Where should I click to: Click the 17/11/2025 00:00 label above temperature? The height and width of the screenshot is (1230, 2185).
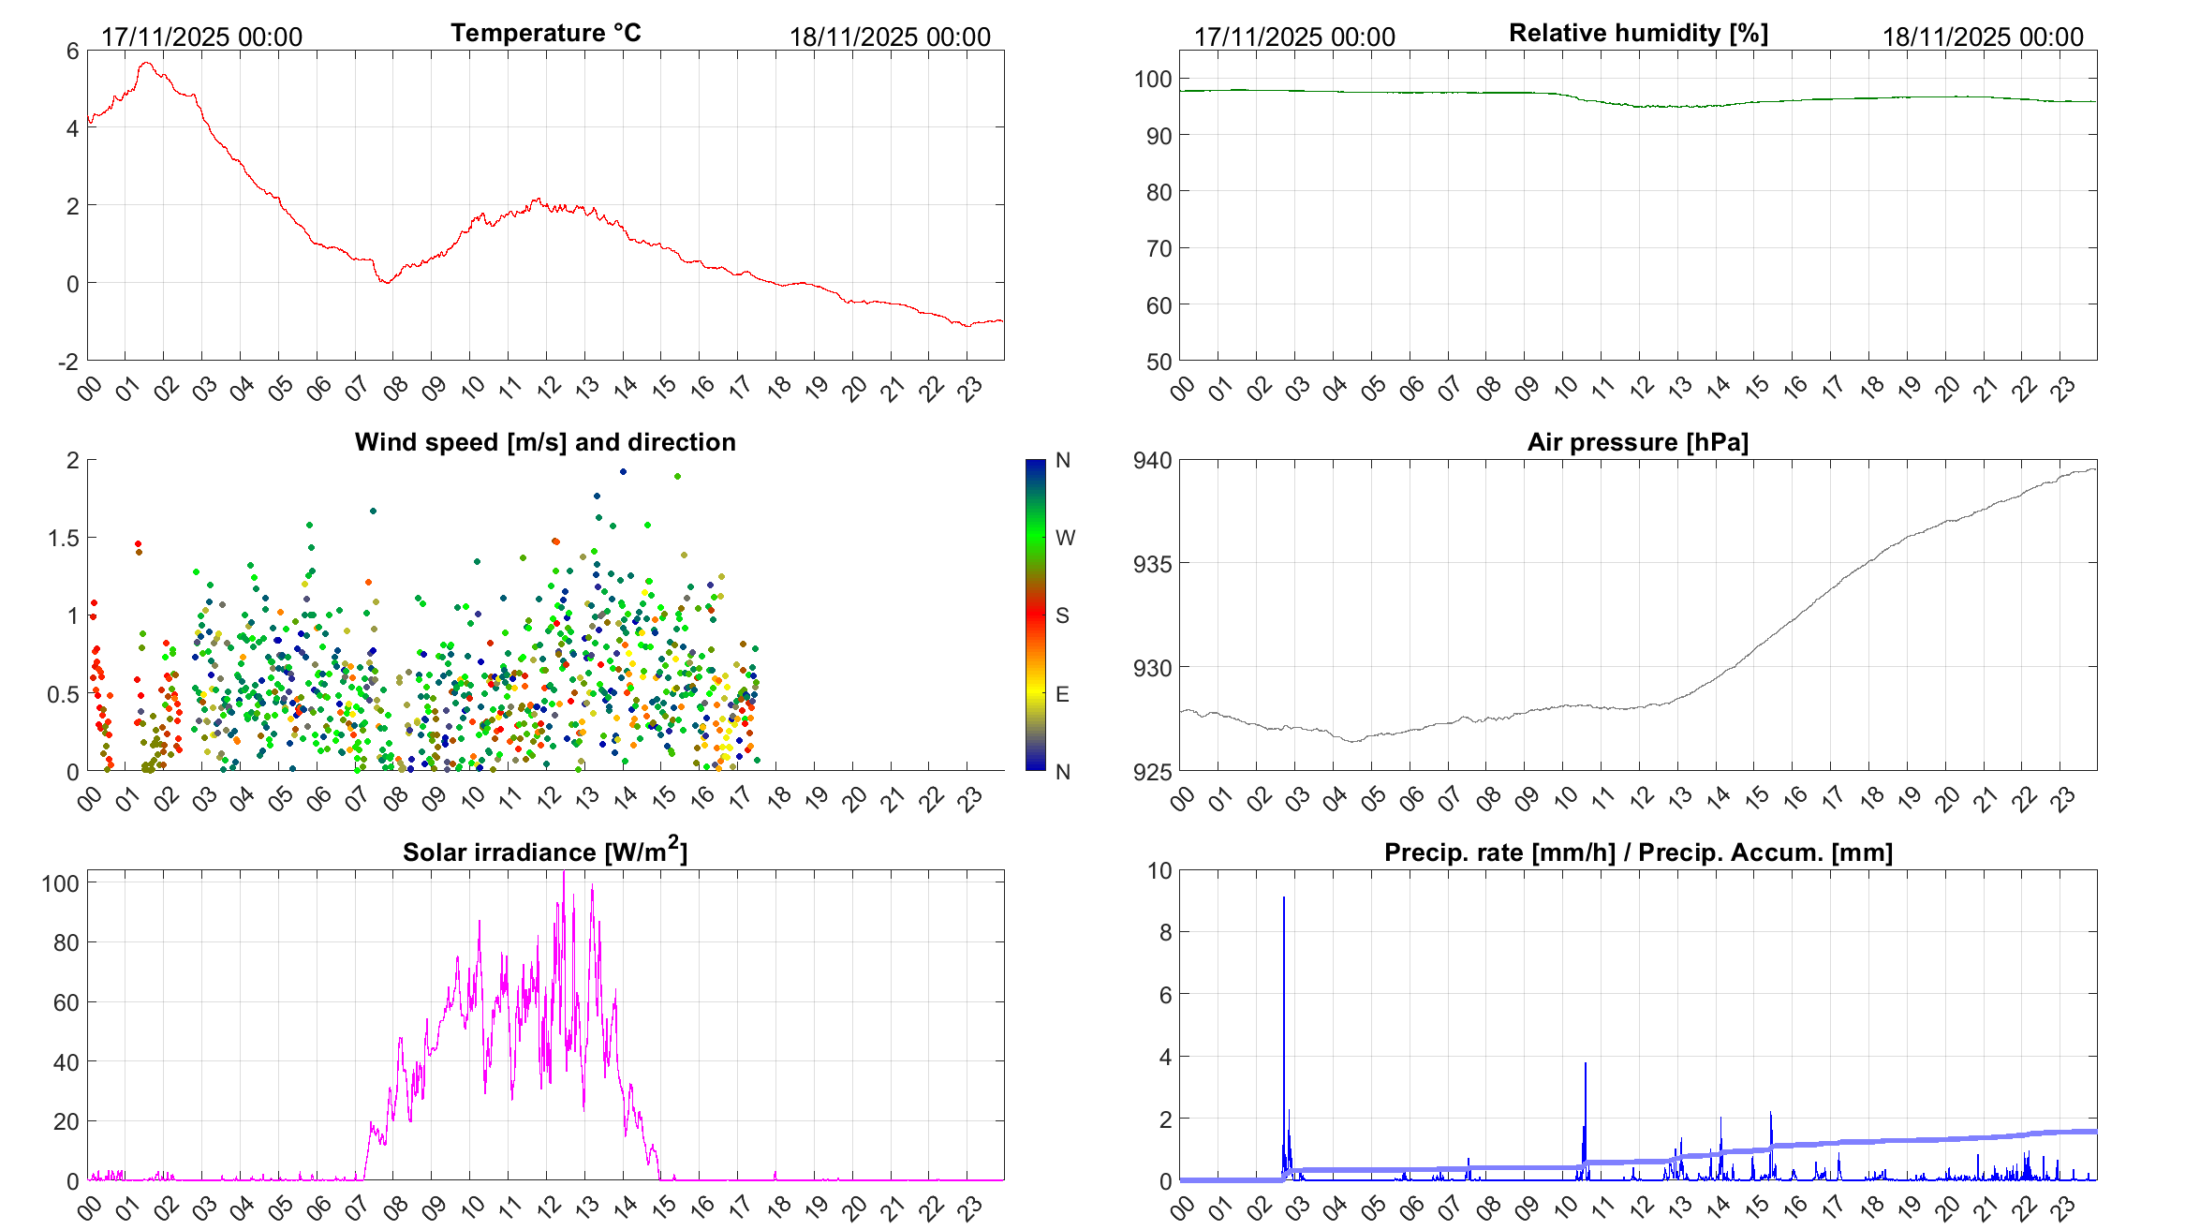[201, 37]
